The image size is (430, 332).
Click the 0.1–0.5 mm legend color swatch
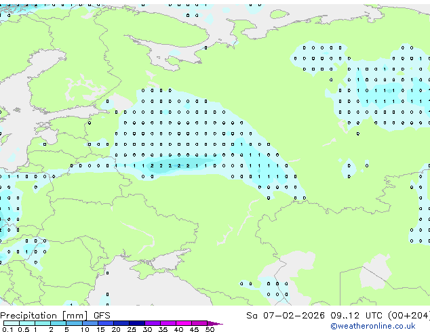point(12,323)
